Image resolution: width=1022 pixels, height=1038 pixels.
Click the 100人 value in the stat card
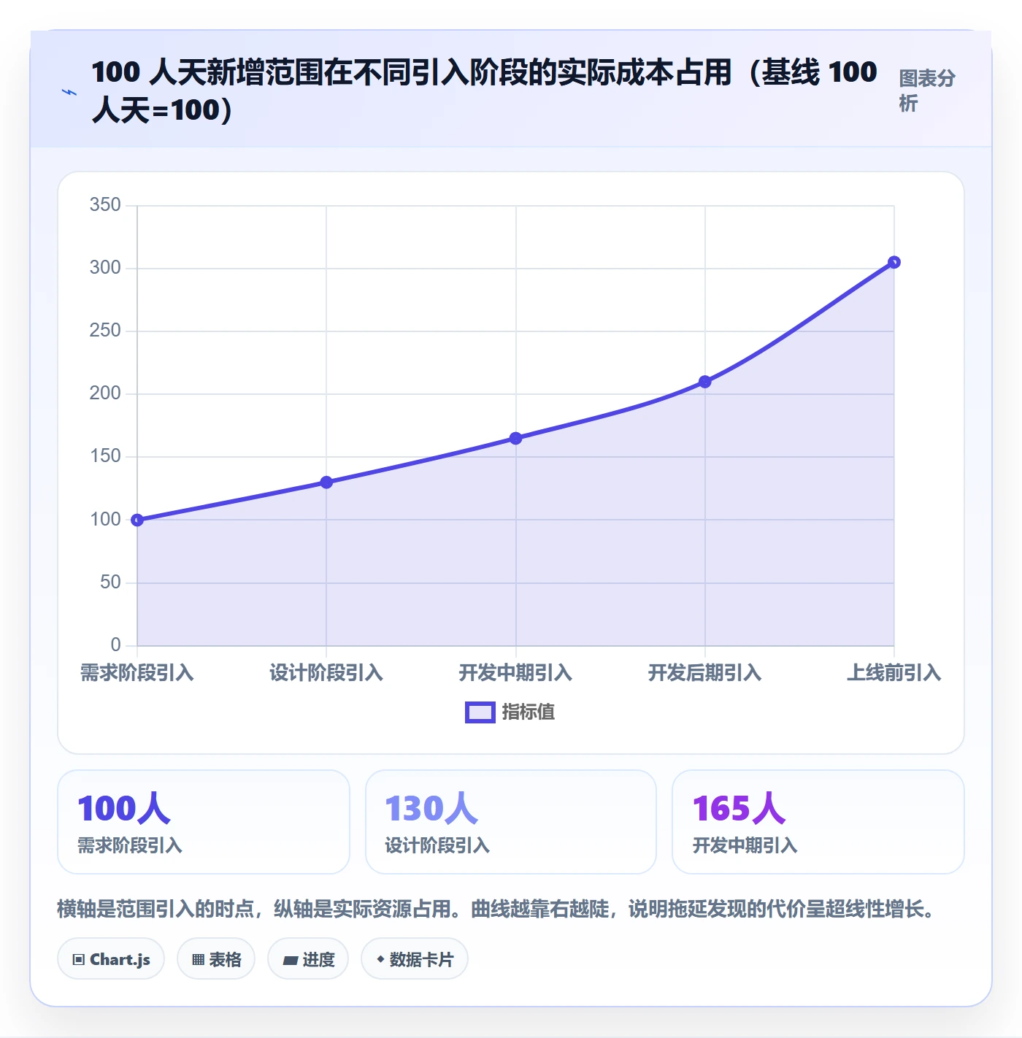coord(124,808)
